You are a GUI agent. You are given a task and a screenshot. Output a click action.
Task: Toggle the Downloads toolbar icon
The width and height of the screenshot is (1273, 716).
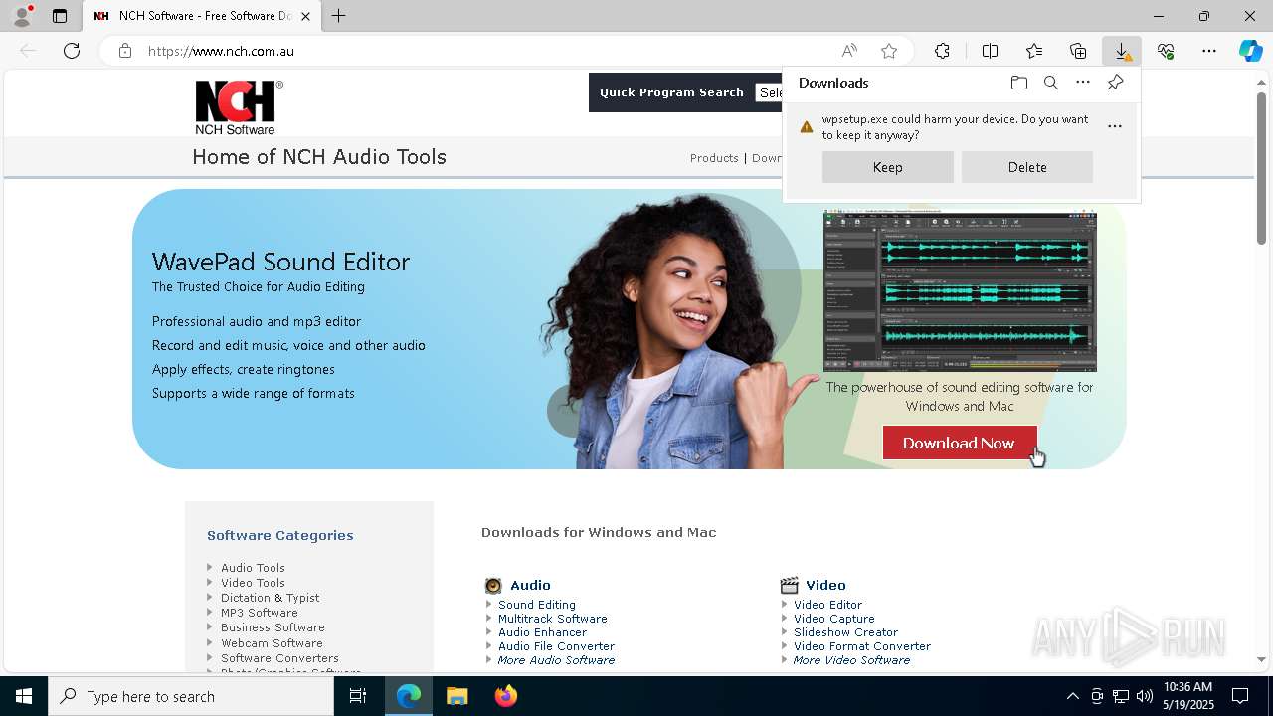(x=1122, y=51)
